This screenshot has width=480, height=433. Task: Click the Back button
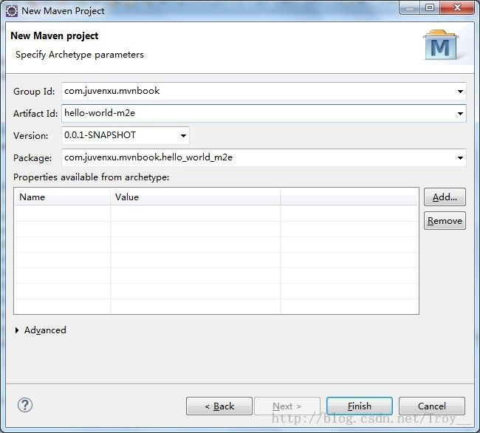tap(219, 406)
